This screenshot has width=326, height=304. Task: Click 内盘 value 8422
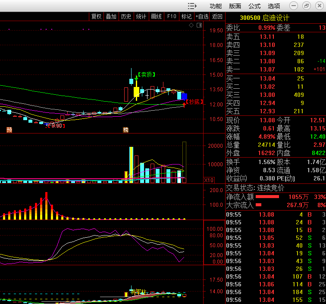pyautogui.click(x=319, y=153)
